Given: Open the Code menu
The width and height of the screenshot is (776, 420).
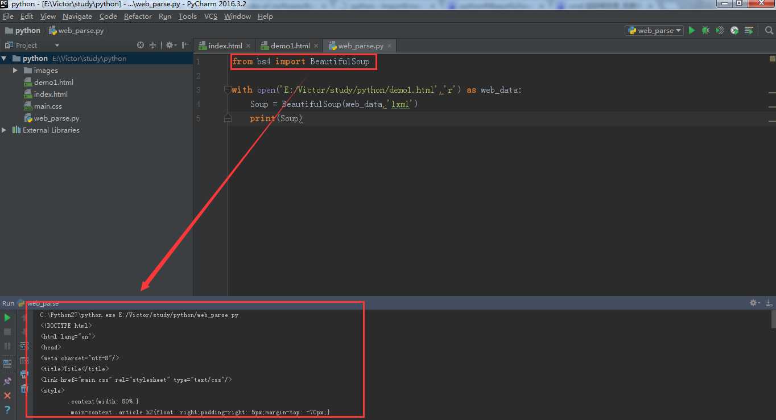Looking at the screenshot, I should coord(108,17).
